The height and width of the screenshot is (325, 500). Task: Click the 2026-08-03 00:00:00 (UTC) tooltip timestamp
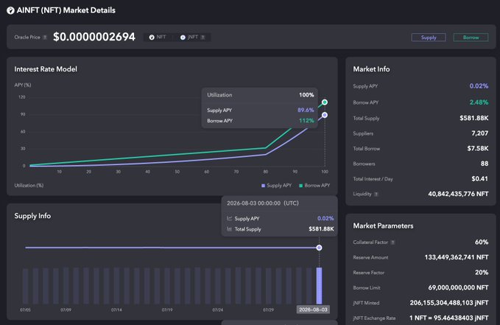[263, 203]
